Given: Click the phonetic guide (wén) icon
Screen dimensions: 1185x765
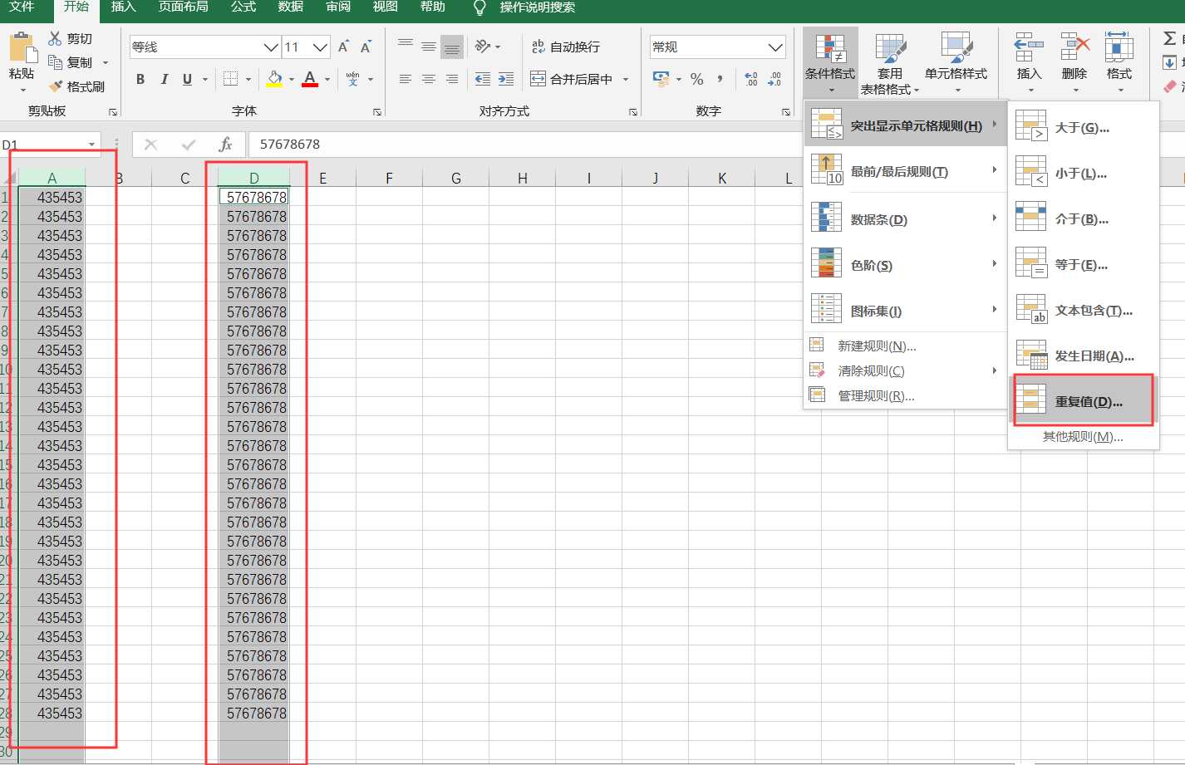Looking at the screenshot, I should pos(353,79).
